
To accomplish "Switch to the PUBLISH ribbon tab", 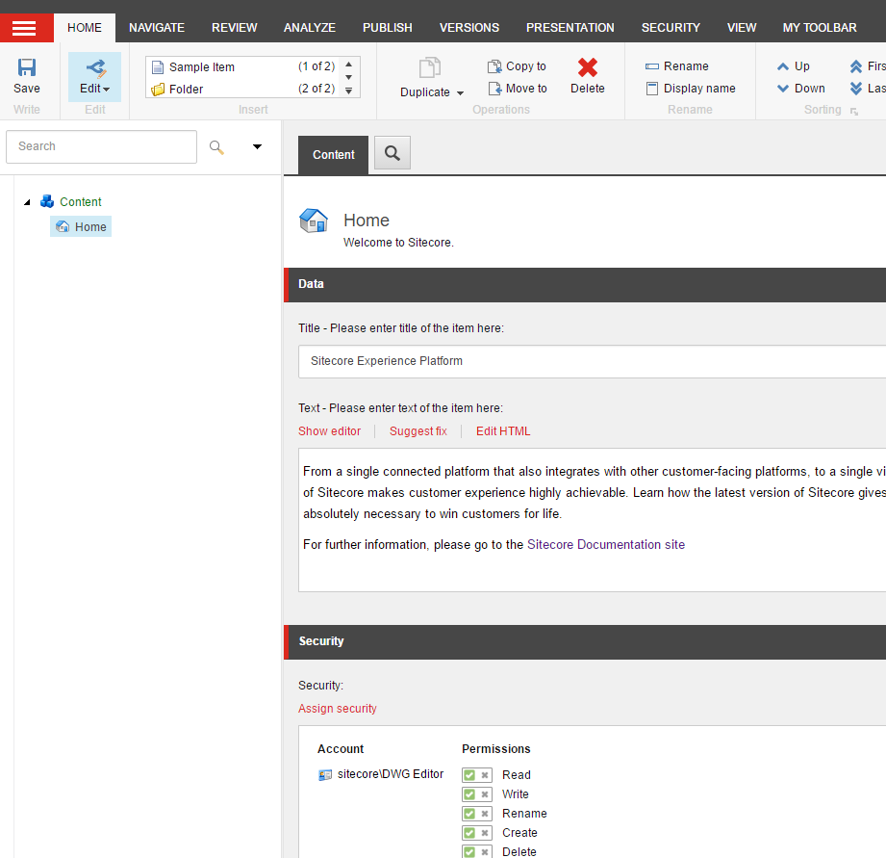I will pyautogui.click(x=388, y=28).
